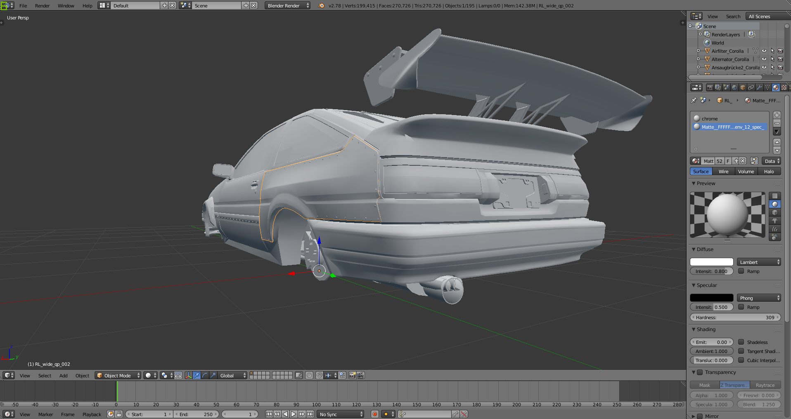This screenshot has height=419, width=791.
Task: Open the Modifiers wrench properties tab
Action: (x=759, y=87)
